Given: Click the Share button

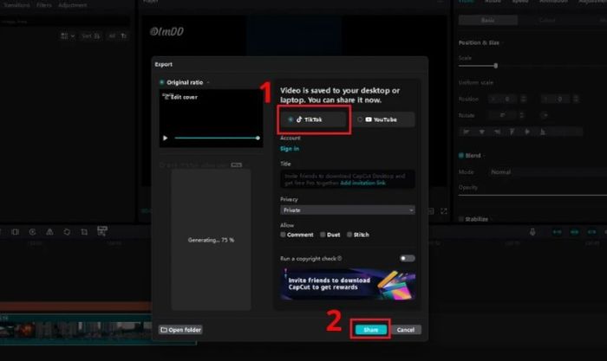Looking at the screenshot, I should (x=371, y=330).
